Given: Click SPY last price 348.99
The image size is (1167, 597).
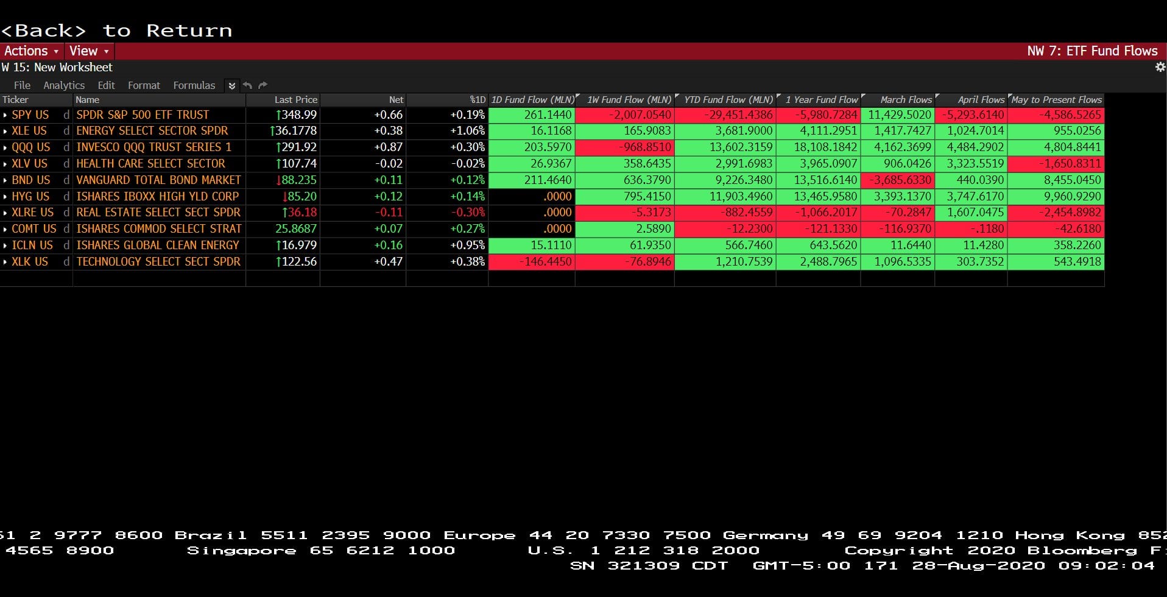Looking at the screenshot, I should coord(296,115).
